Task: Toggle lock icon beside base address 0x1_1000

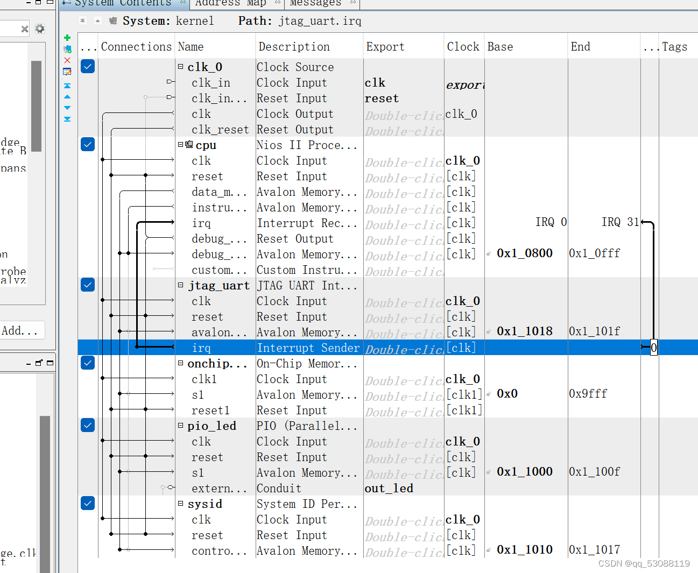Action: tap(489, 472)
